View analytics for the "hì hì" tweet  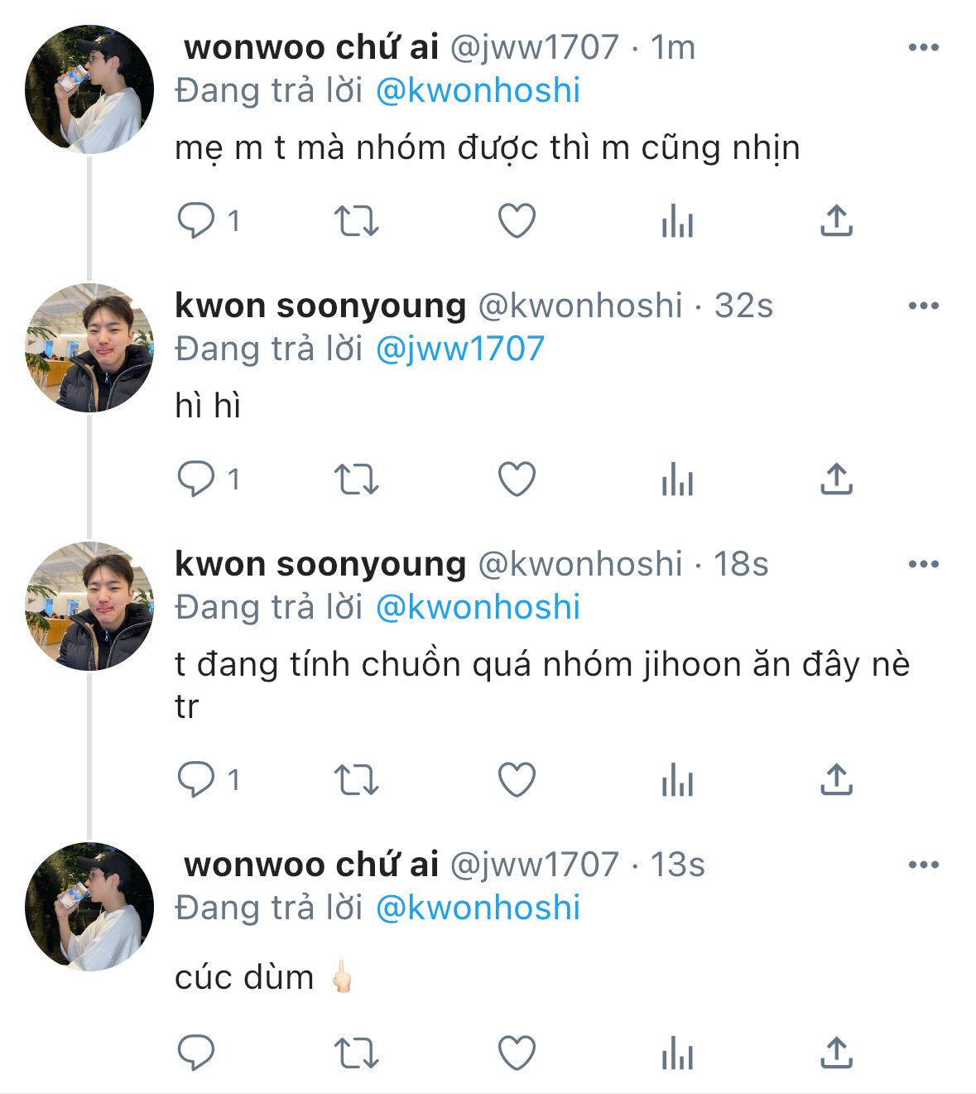pos(677,480)
